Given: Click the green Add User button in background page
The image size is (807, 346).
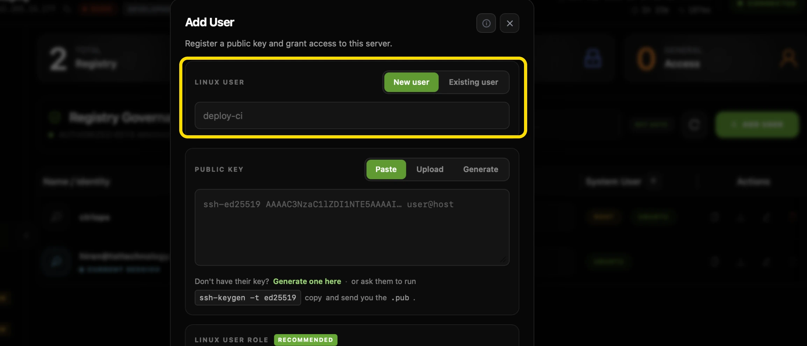Looking at the screenshot, I should point(757,124).
